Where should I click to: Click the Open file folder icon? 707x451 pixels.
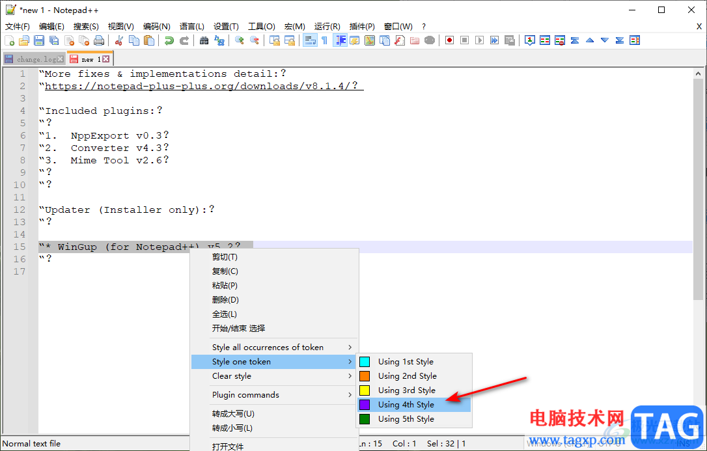tap(24, 40)
